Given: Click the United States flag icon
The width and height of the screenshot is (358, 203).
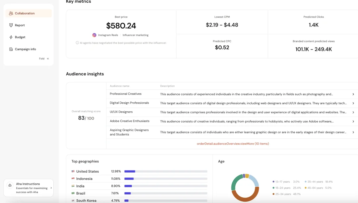Looking at the screenshot, I should [73, 171].
